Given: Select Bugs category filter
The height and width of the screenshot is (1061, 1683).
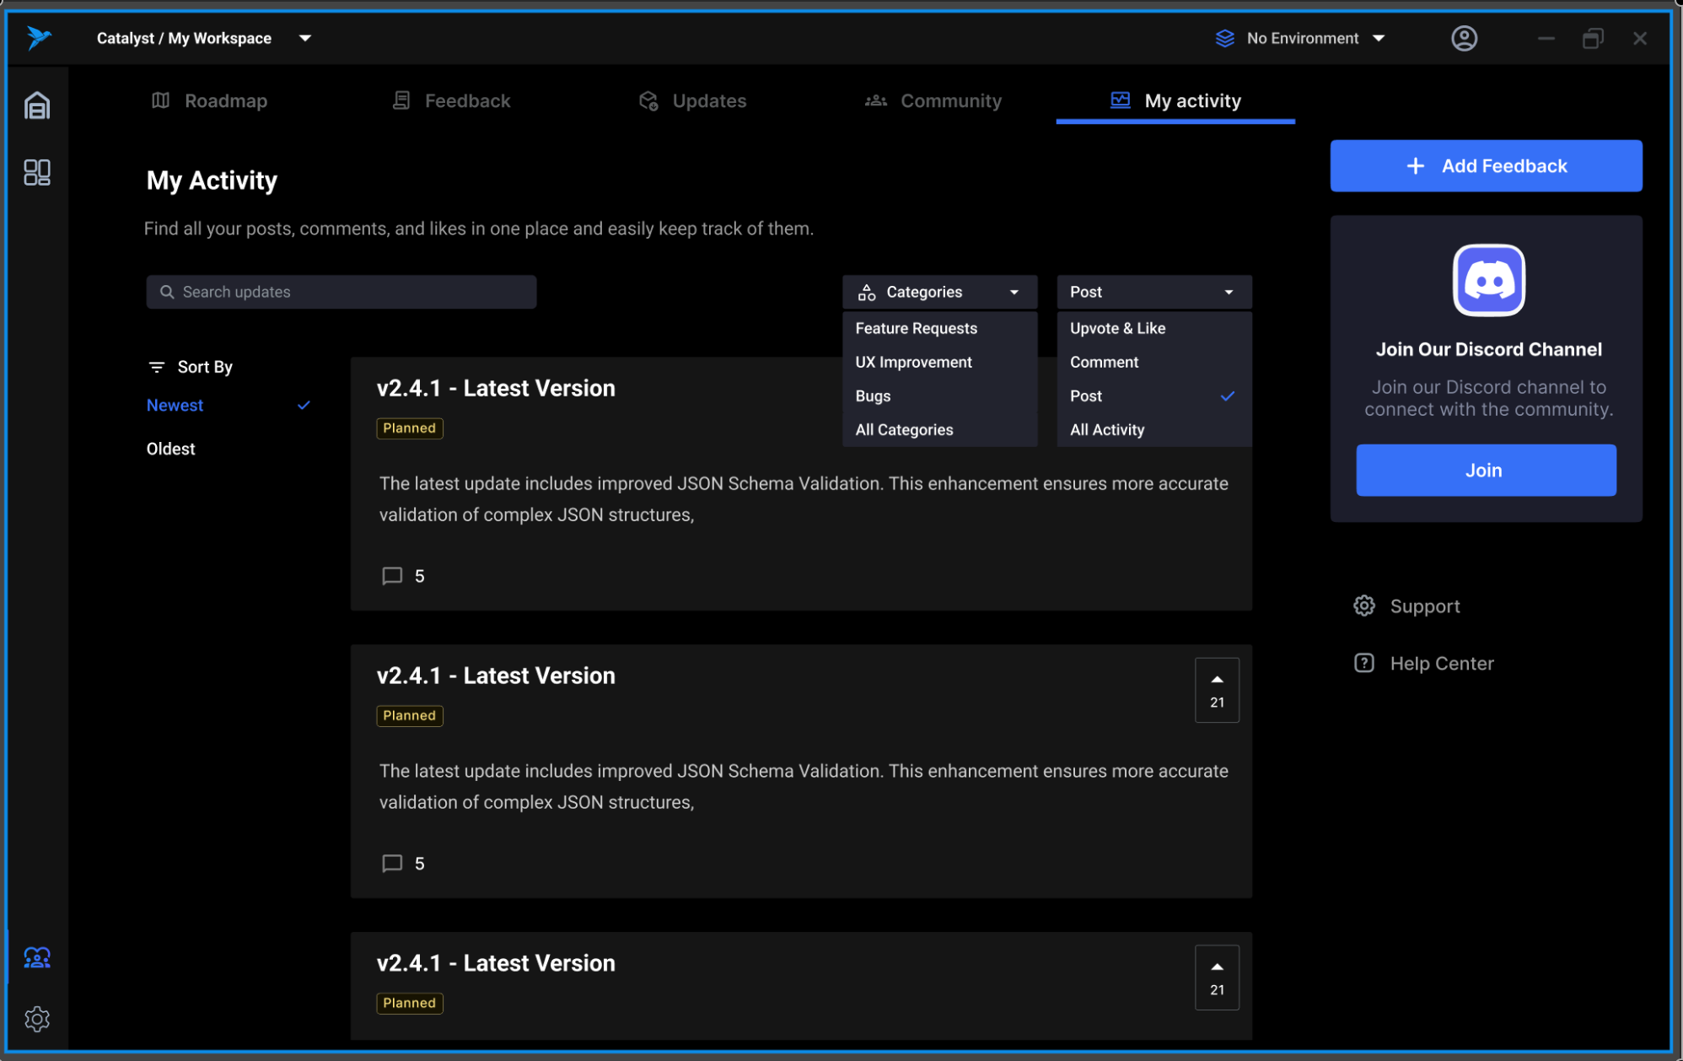Looking at the screenshot, I should tap(872, 396).
